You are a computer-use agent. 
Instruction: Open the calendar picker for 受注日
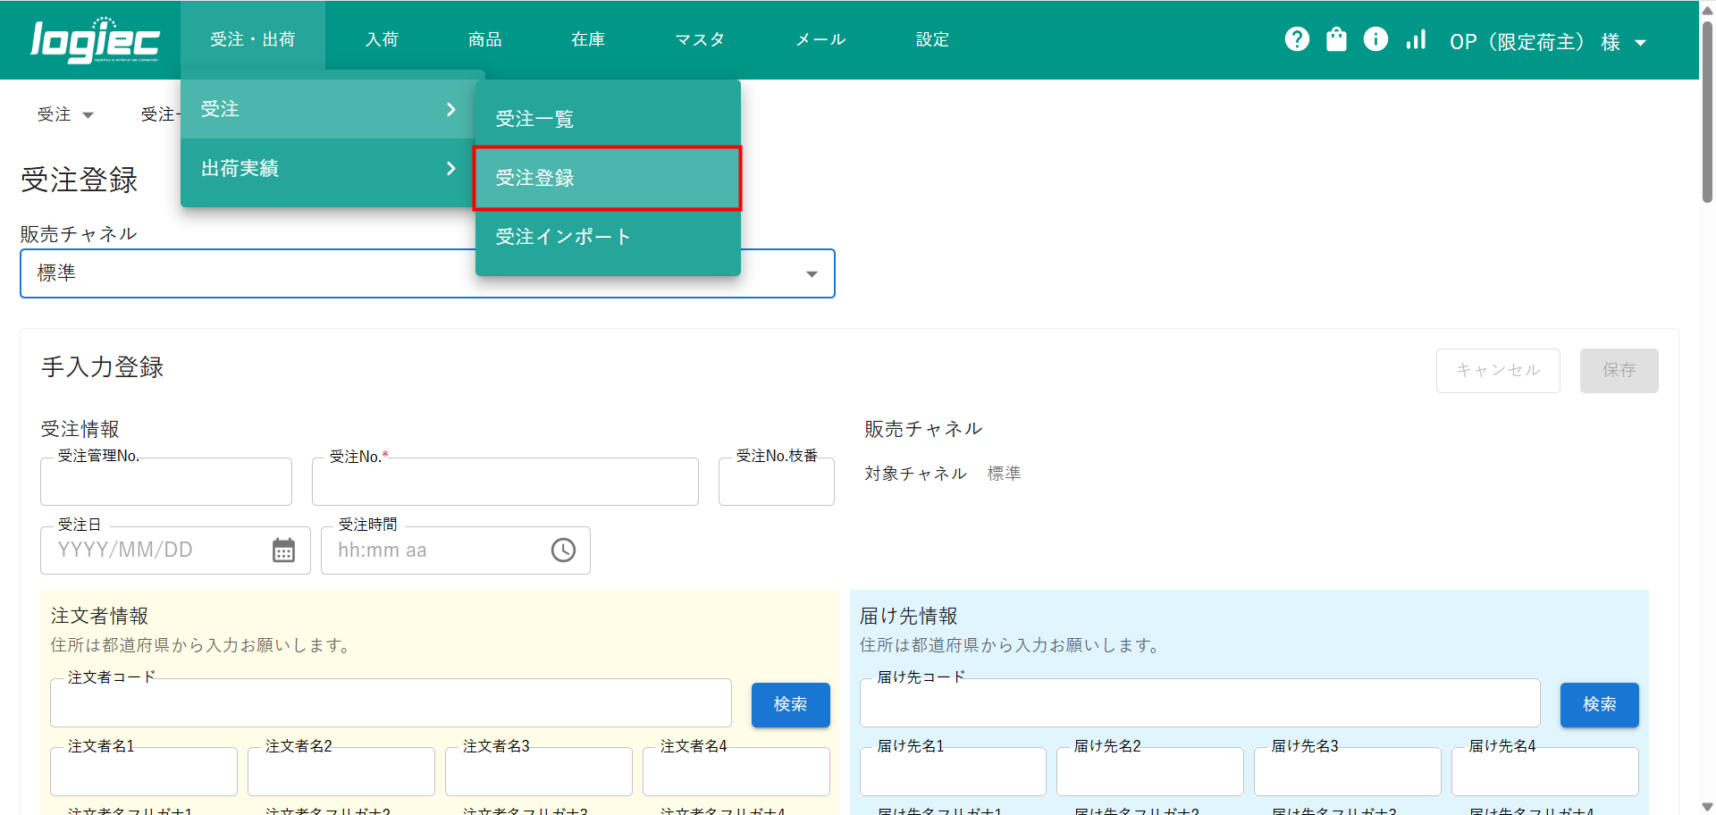click(283, 550)
